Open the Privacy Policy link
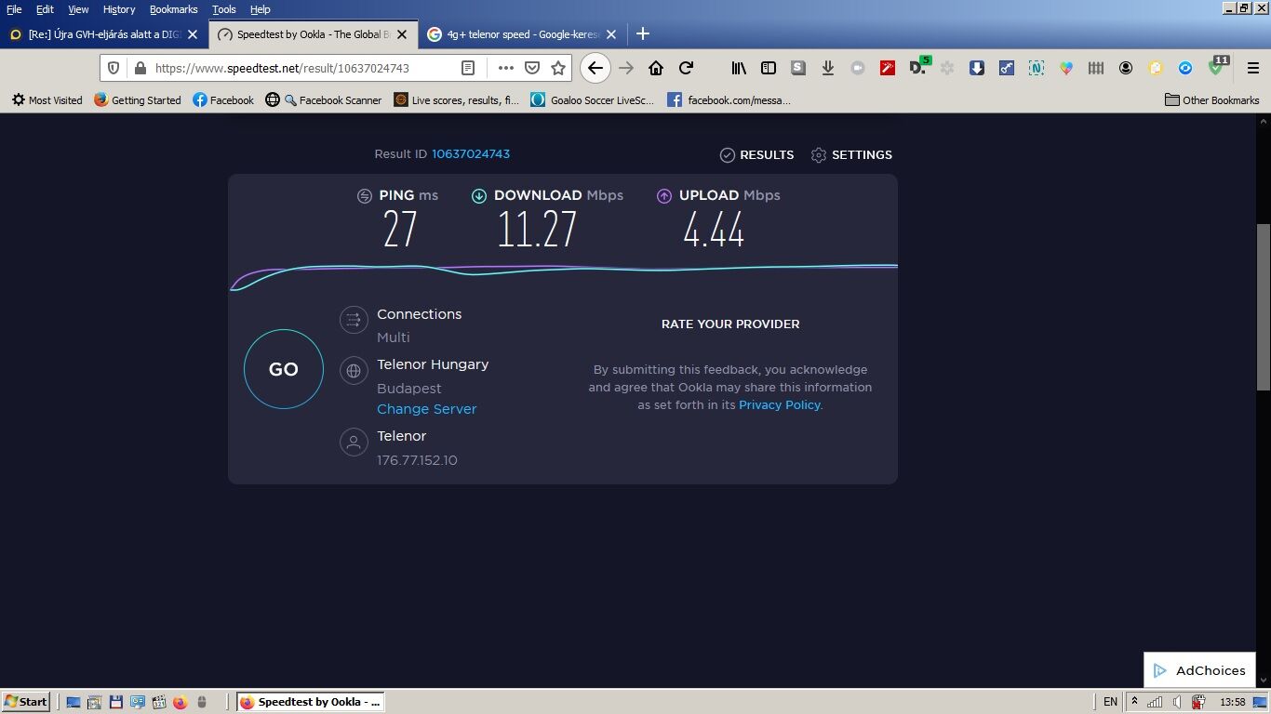The height and width of the screenshot is (714, 1271). click(779, 405)
